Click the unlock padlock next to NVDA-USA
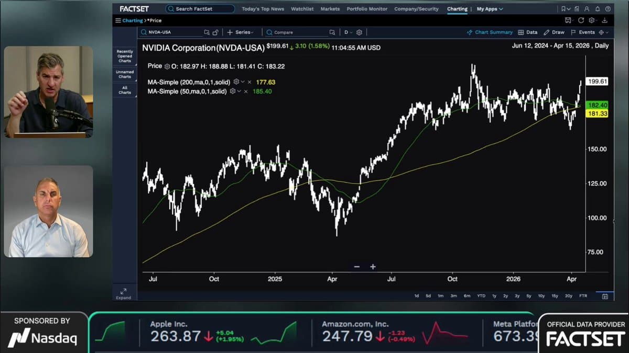 click(215, 32)
